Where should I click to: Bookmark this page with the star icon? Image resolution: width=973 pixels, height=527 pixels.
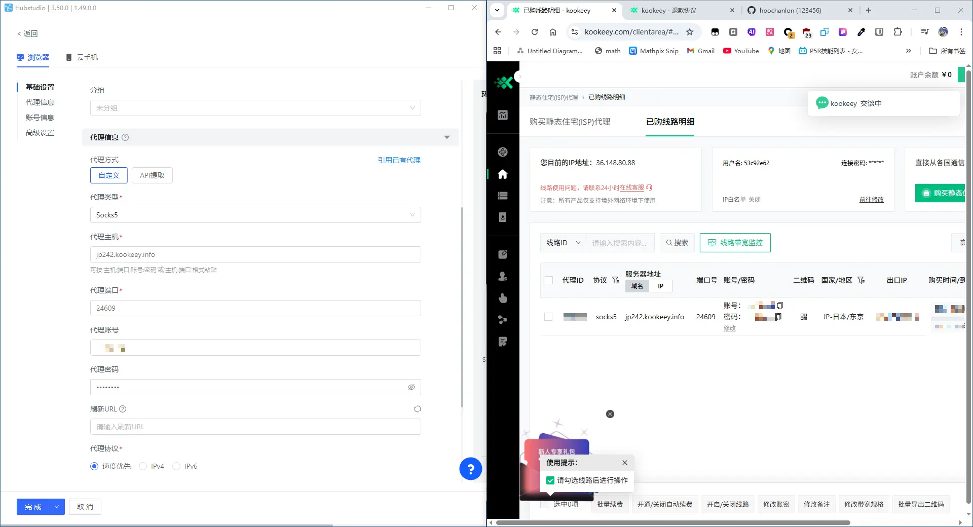point(690,32)
